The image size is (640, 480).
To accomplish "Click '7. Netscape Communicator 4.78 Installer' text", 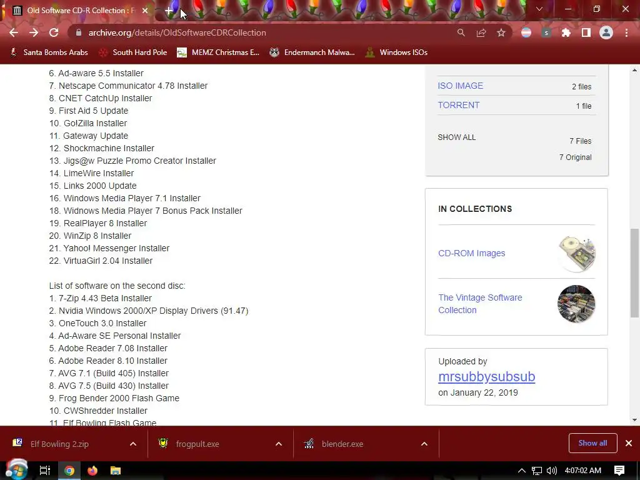I will tap(128, 86).
